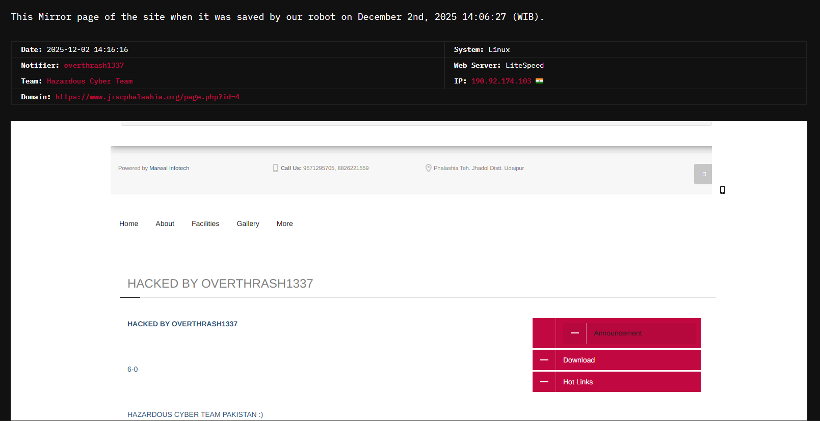Click the India flag icon beside the IP
This screenshot has width=820, height=421.
(x=539, y=81)
